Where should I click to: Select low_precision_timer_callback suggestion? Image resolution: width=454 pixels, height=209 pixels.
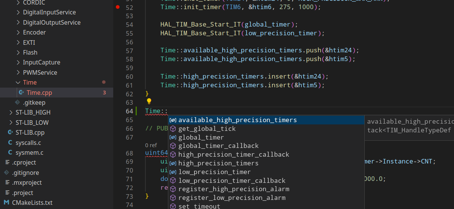tap(266, 181)
